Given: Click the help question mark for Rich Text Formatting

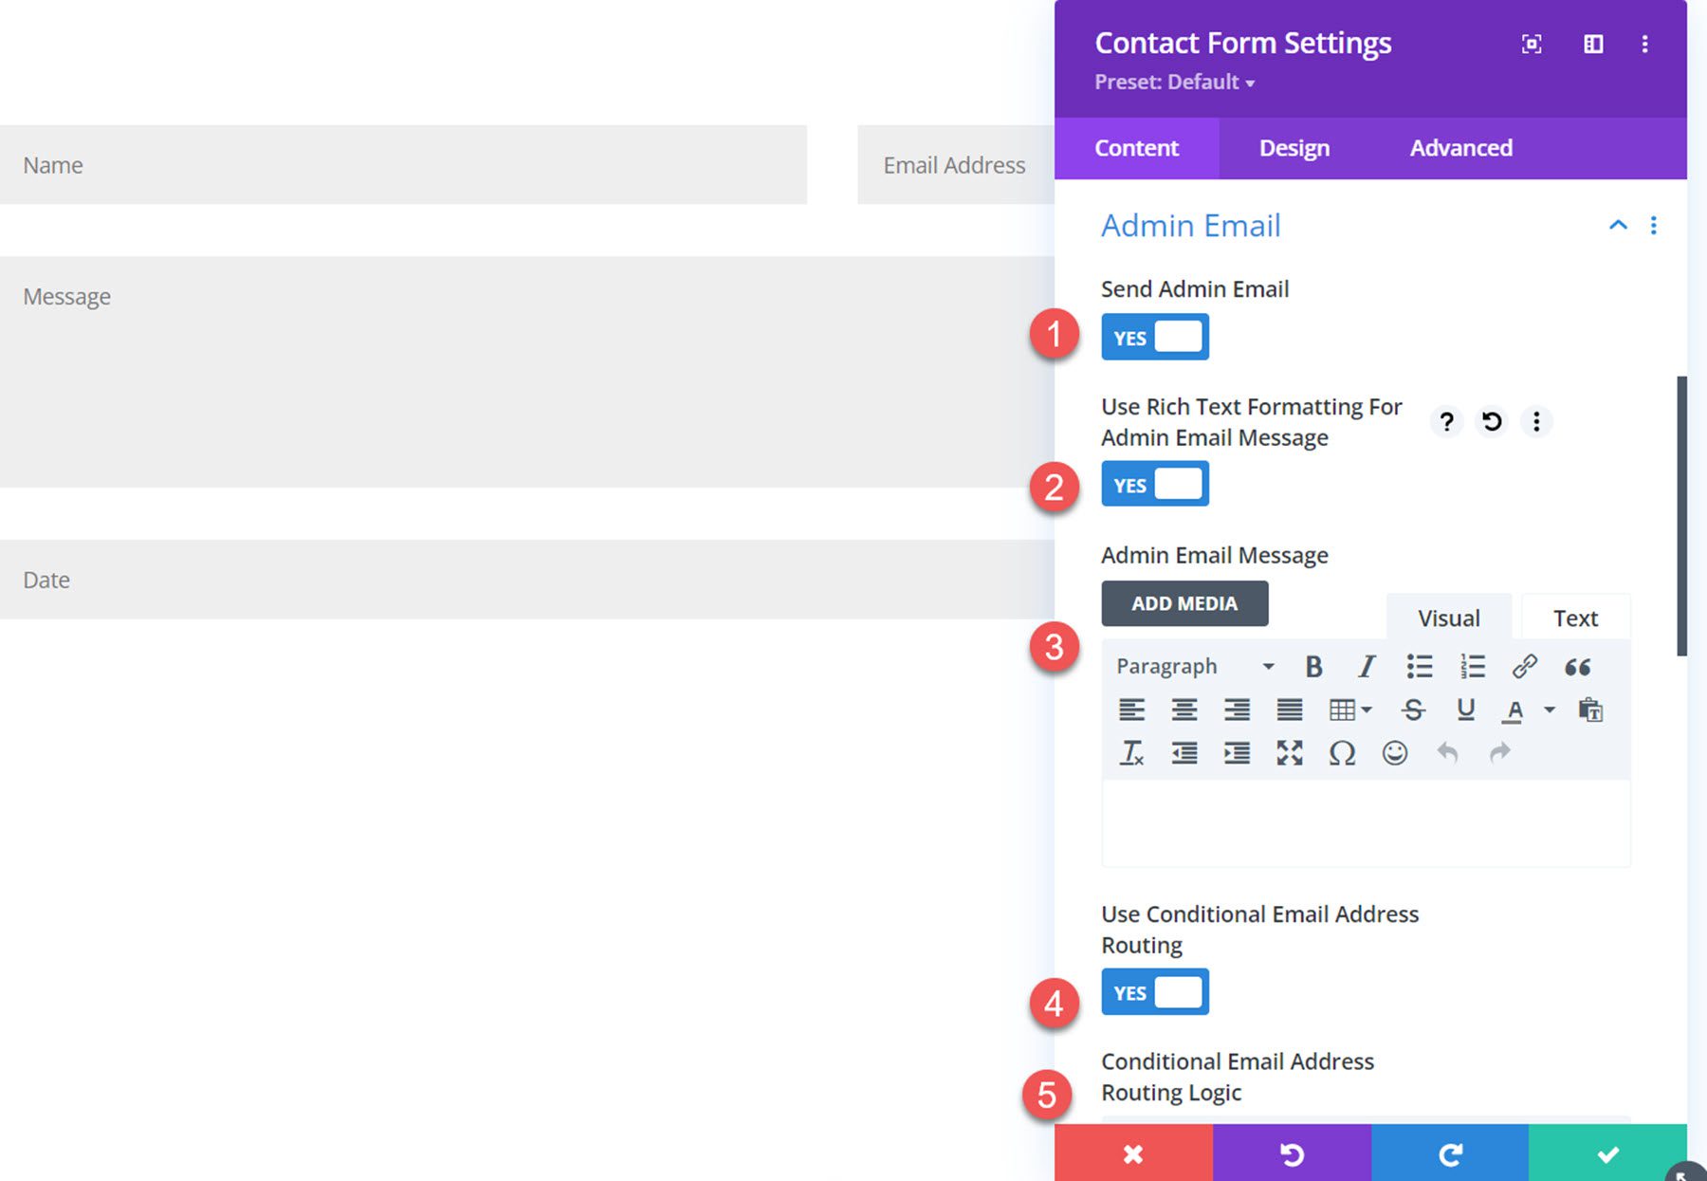Looking at the screenshot, I should click(1446, 422).
